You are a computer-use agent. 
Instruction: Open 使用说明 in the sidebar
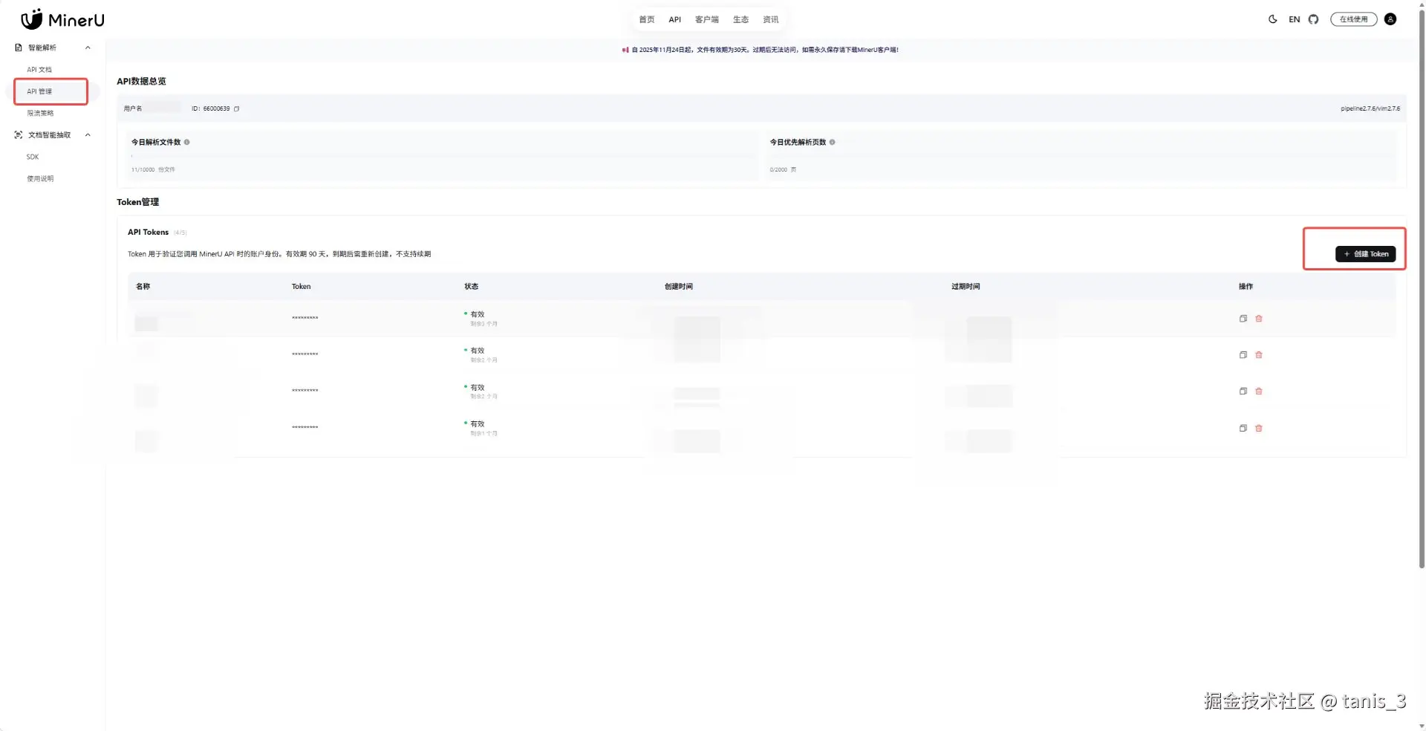pyautogui.click(x=40, y=179)
